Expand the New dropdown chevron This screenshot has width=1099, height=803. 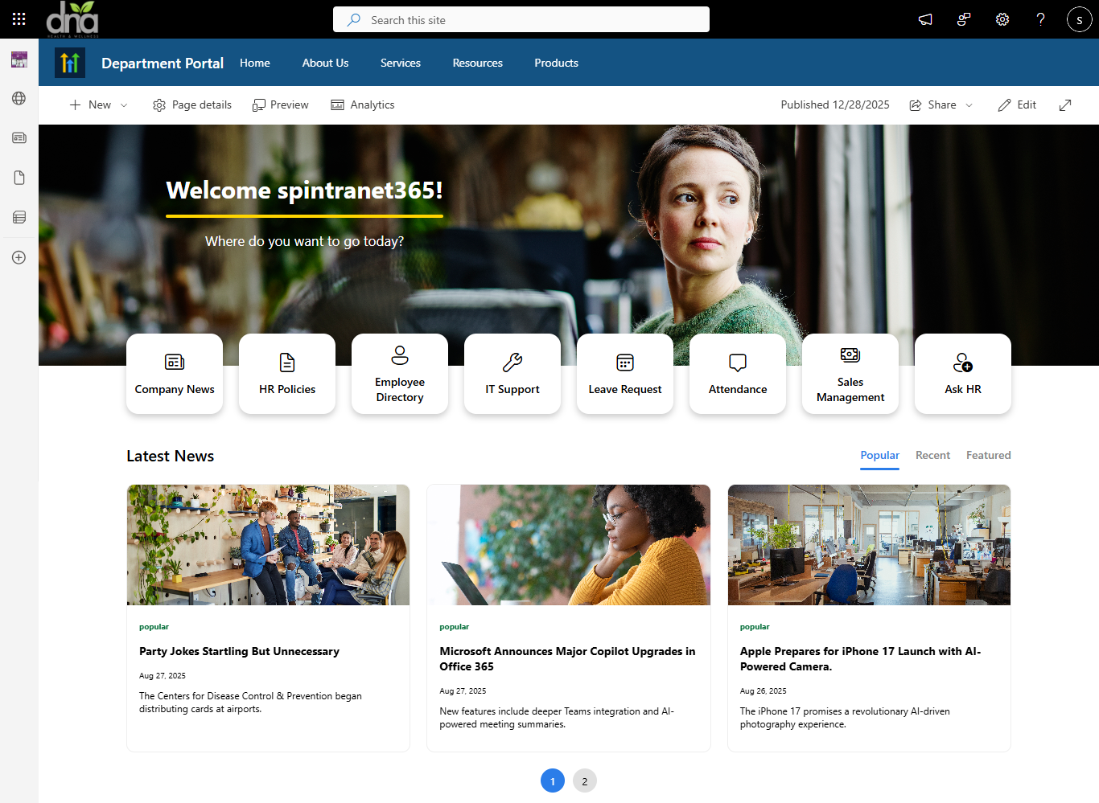pos(123,104)
